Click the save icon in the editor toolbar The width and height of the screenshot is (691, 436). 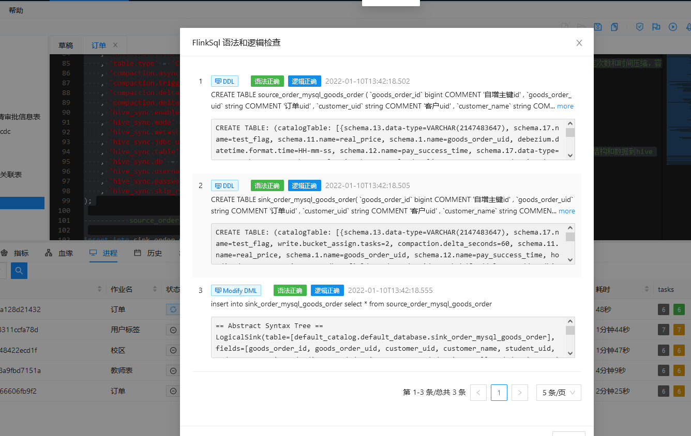tap(597, 27)
